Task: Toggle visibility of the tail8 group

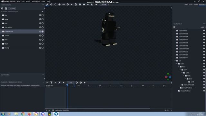Action: click(x=204, y=82)
